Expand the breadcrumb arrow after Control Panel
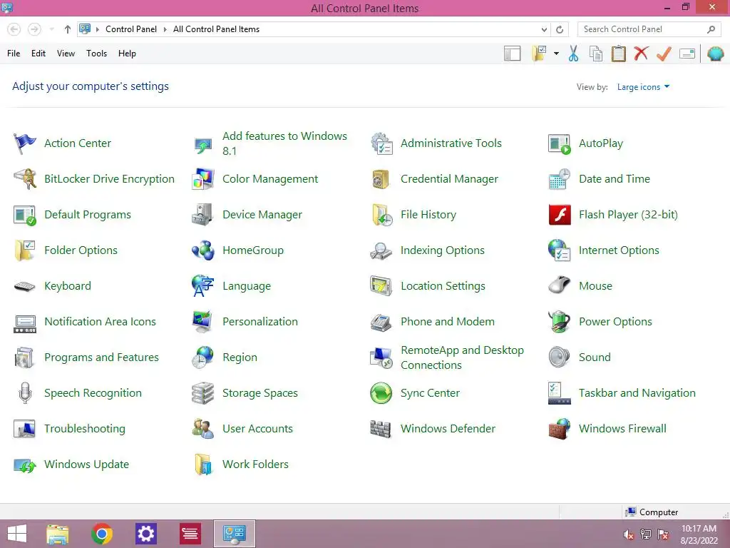 165,29
